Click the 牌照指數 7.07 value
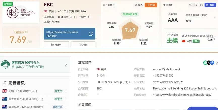This screenshot has width=218, height=110. click(x=111, y=27)
